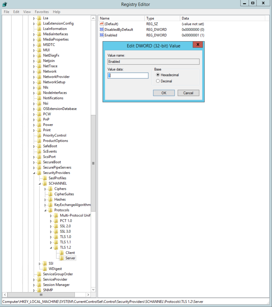Open the Edit menu
The image size is (272, 307).
[16, 12]
